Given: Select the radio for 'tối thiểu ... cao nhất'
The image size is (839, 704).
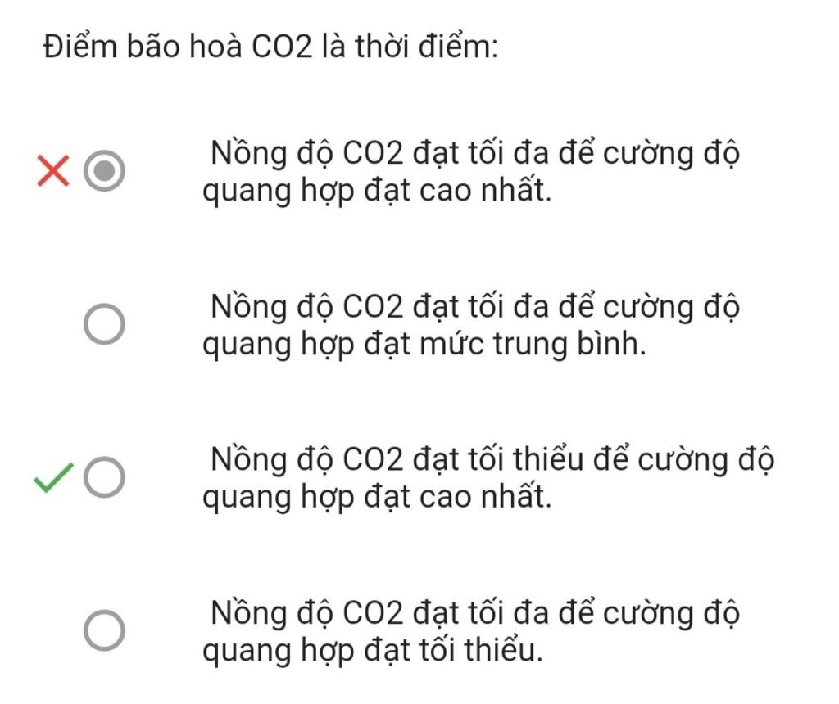Looking at the screenshot, I should (104, 476).
